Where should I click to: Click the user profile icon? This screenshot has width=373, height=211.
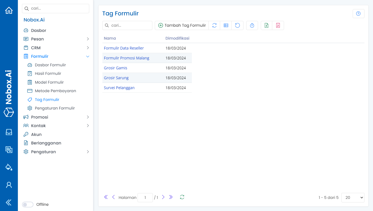9,185
